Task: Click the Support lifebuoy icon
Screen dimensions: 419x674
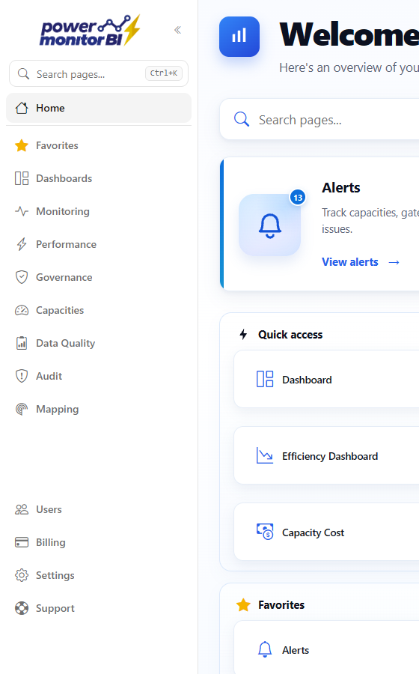Action: (x=22, y=608)
